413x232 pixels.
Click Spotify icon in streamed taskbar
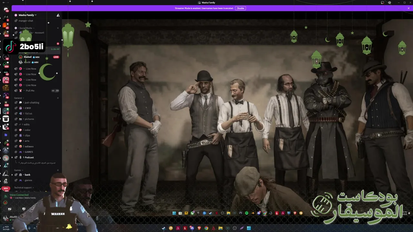click(x=247, y=213)
